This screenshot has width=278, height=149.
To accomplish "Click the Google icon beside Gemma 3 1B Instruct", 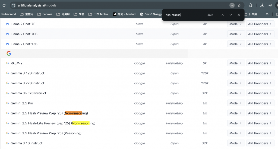I will tap(7, 143).
